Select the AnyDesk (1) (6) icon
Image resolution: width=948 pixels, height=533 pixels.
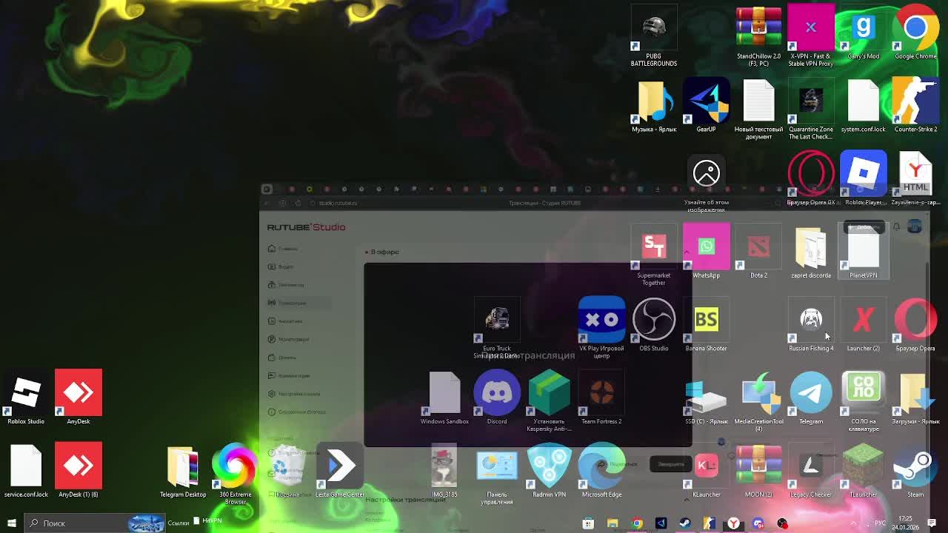click(79, 466)
